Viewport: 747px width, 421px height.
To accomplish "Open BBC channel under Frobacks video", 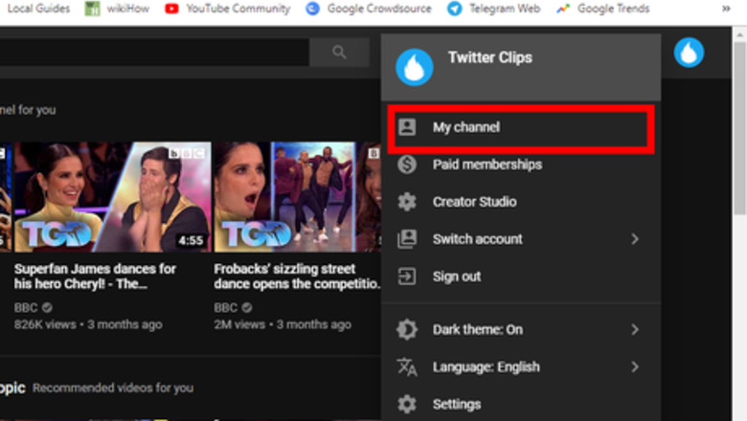I will [x=225, y=308].
